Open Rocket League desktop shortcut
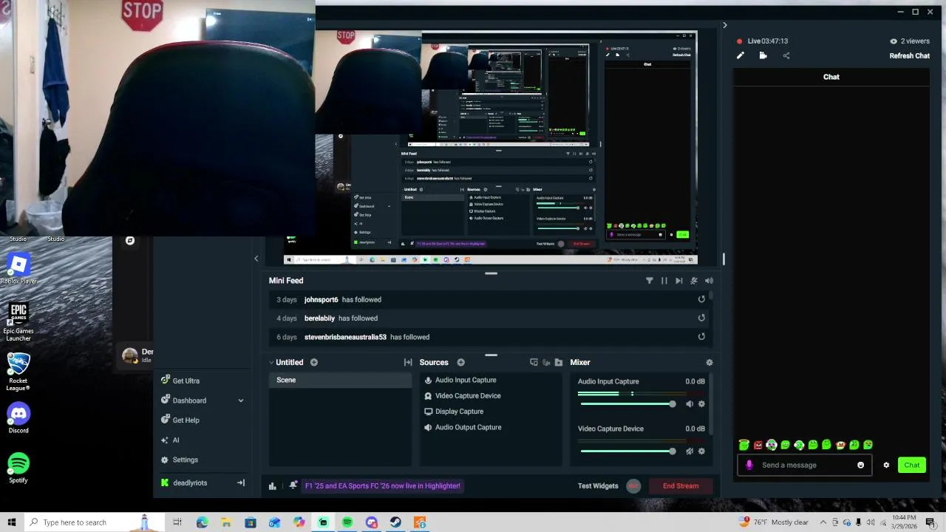The height and width of the screenshot is (532, 946). pyautogui.click(x=18, y=372)
